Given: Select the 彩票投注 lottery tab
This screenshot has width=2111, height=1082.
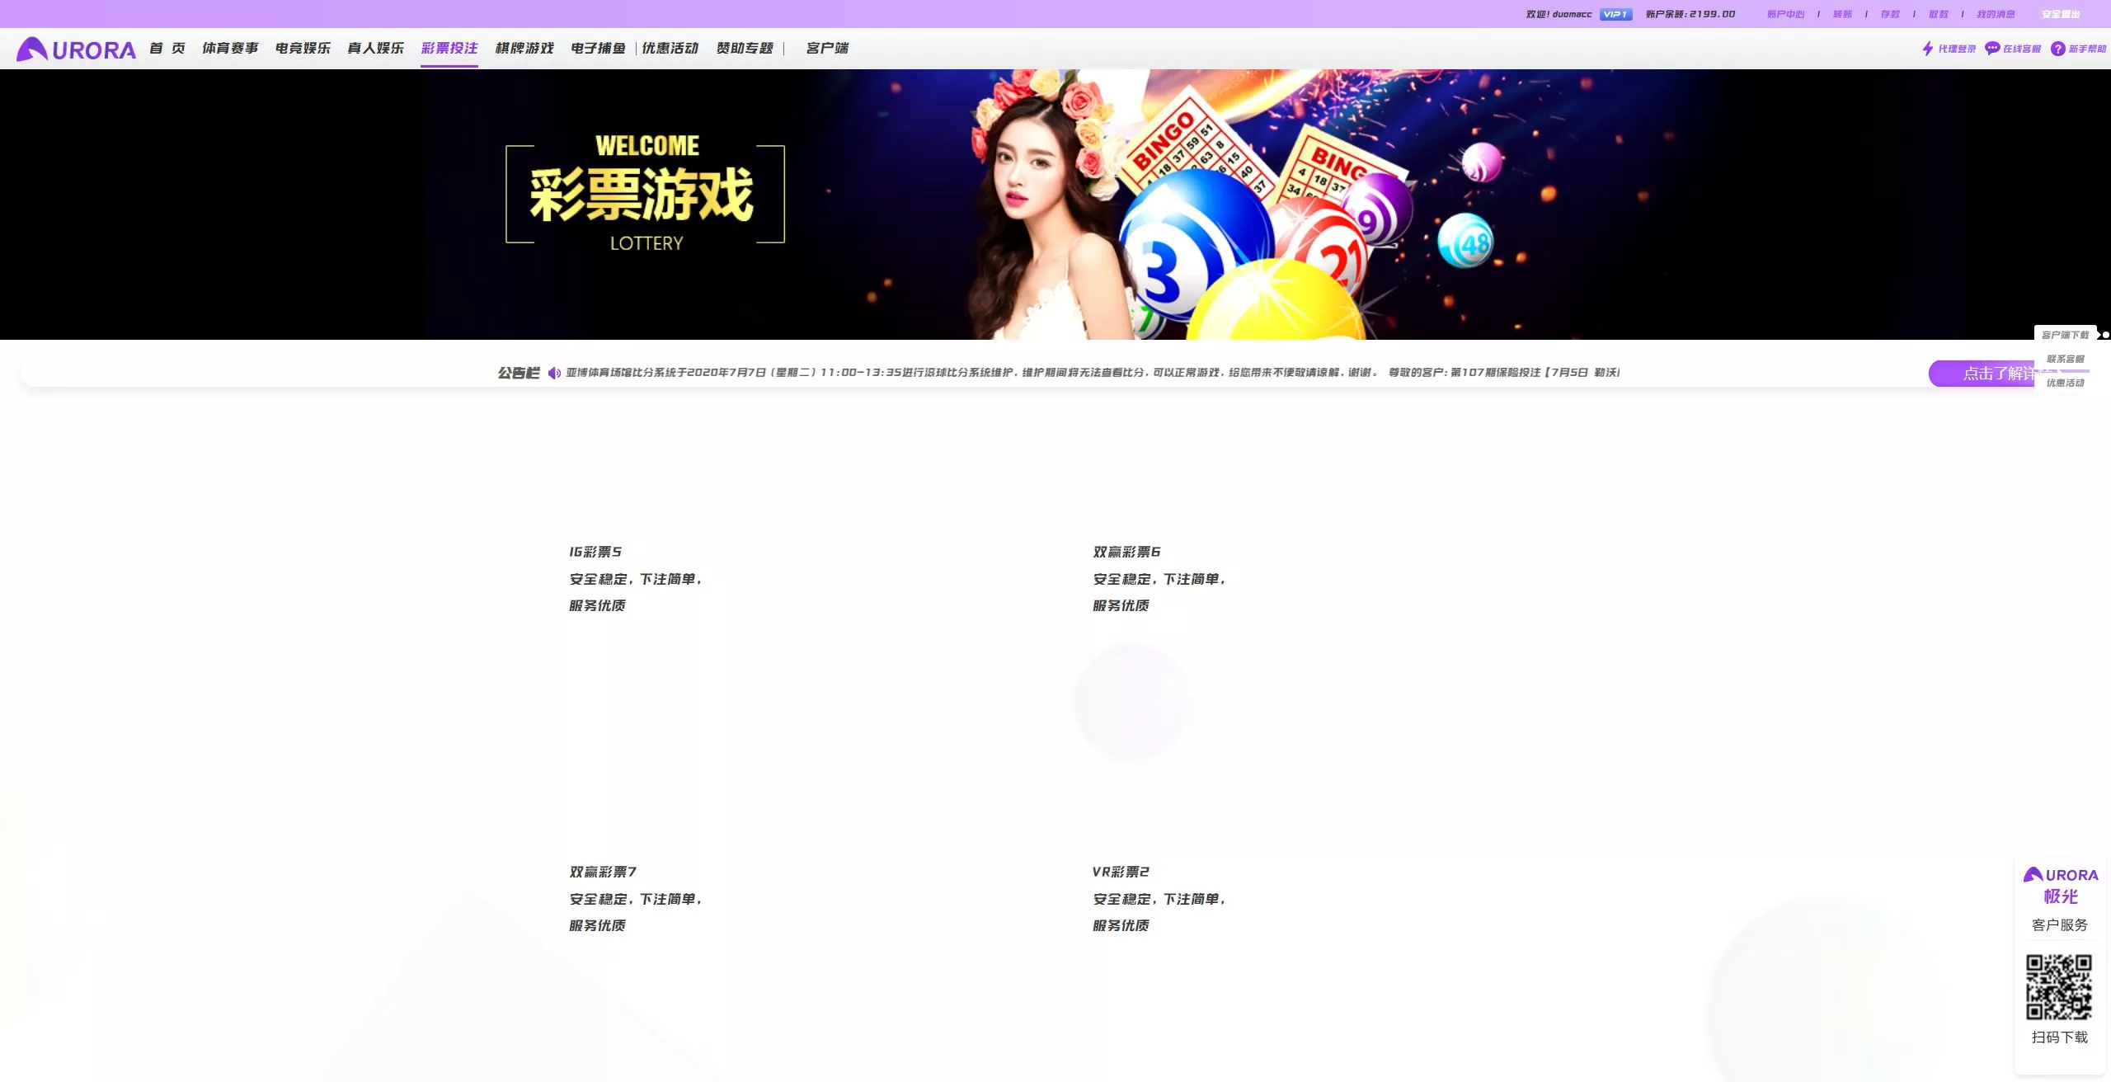Looking at the screenshot, I should 449,48.
